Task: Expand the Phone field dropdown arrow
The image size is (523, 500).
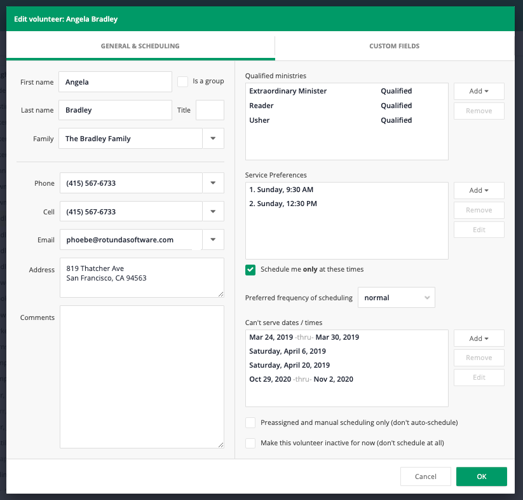Action: (213, 183)
